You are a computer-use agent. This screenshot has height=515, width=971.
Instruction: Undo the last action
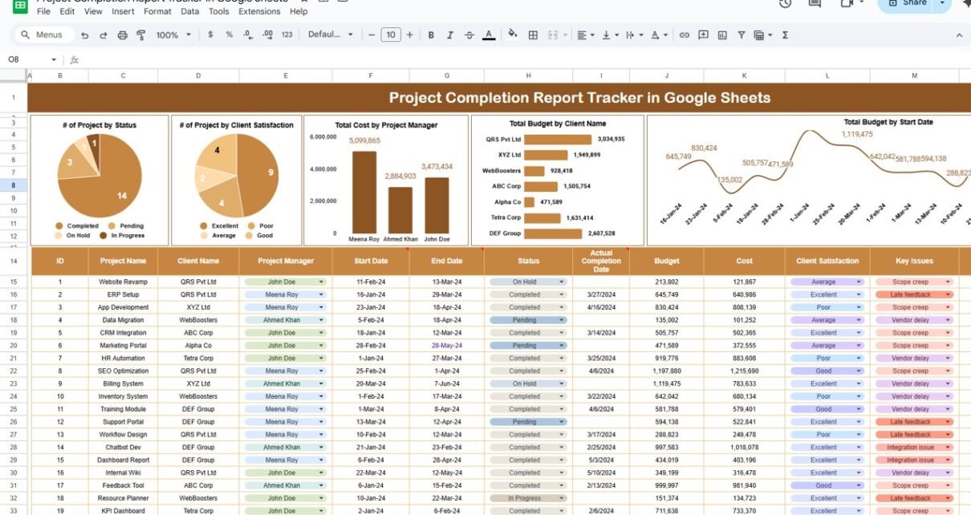pos(87,35)
